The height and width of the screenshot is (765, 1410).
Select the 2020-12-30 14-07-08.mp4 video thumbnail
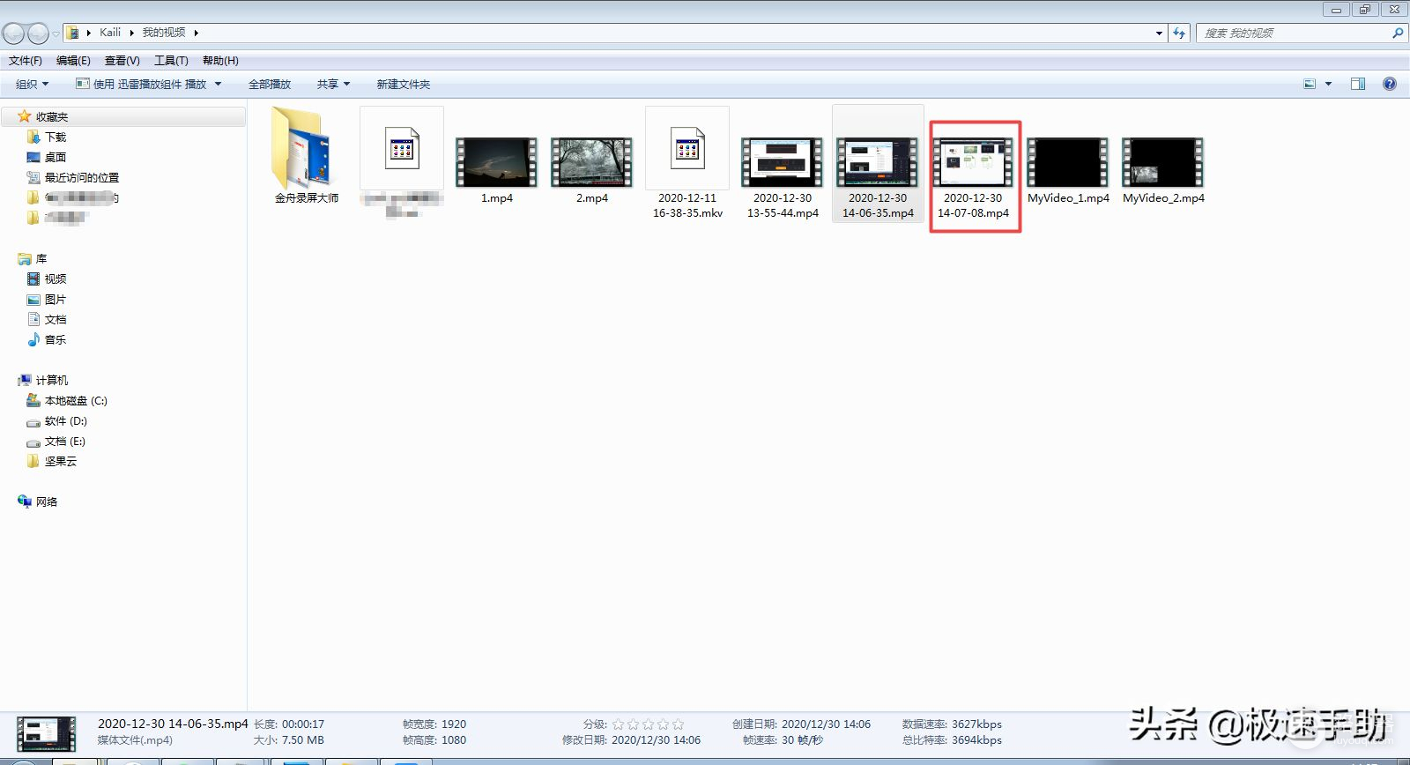tap(973, 163)
